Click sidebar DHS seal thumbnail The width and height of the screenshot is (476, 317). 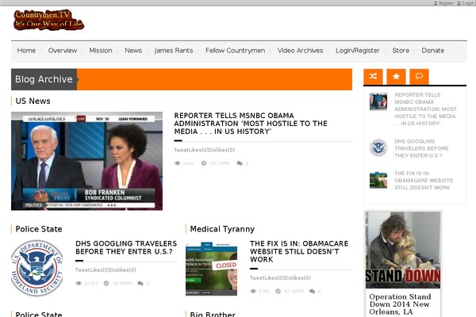[x=378, y=147]
